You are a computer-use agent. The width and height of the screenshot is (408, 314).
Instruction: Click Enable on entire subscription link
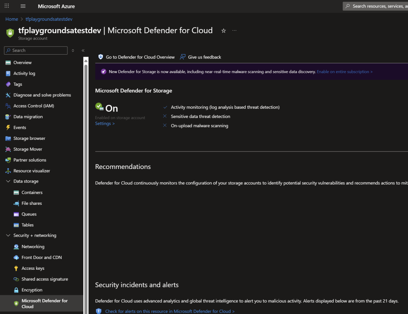(x=345, y=72)
